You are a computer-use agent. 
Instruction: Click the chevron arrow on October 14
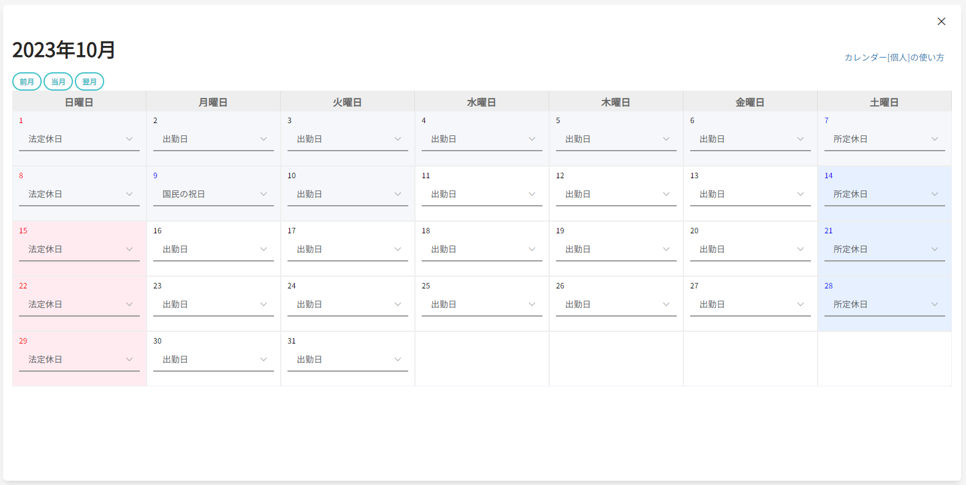point(935,194)
